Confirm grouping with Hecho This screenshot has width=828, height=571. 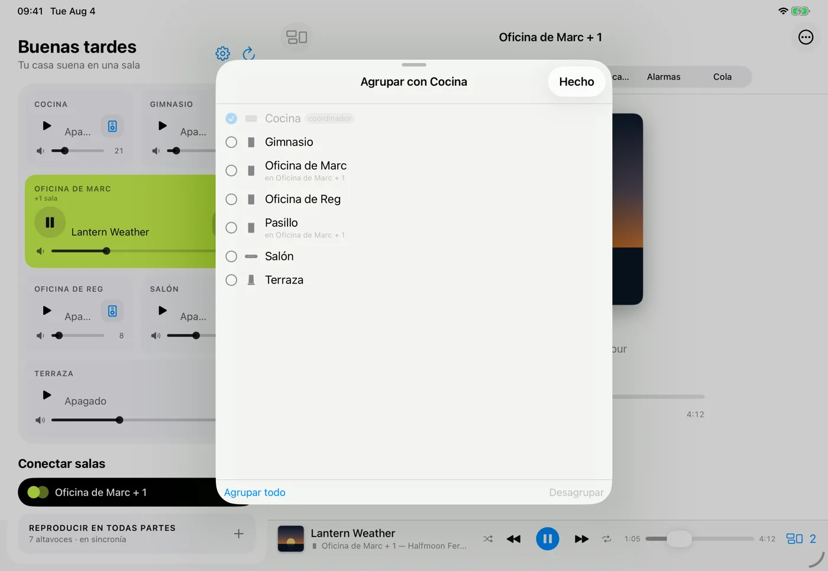(x=577, y=82)
